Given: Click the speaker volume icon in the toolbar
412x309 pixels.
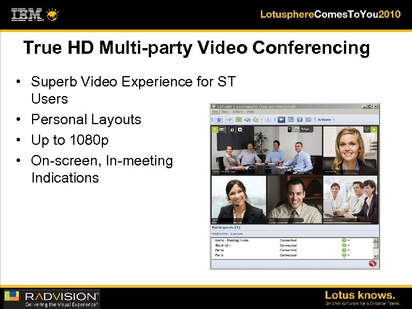Looking at the screenshot, I should coord(247,120).
